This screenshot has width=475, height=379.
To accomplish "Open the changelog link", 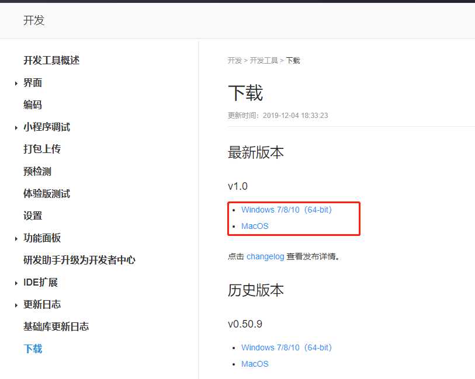I will [x=265, y=256].
